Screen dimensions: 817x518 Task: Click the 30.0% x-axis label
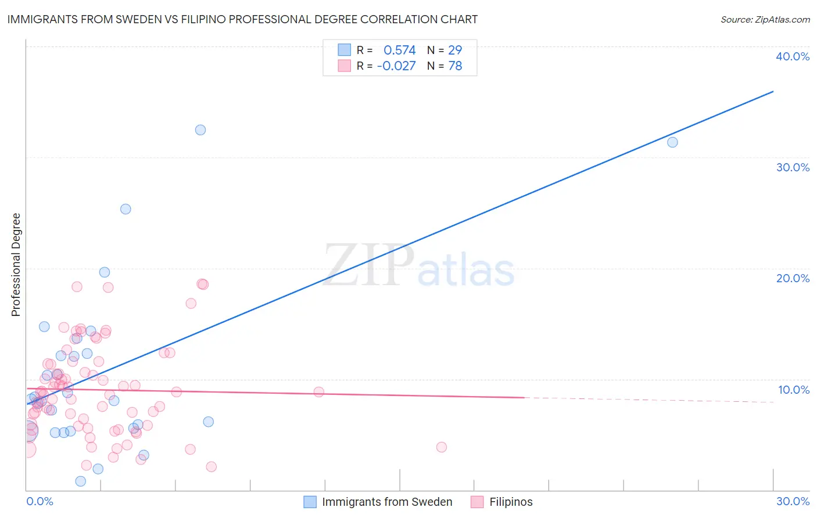click(793, 501)
